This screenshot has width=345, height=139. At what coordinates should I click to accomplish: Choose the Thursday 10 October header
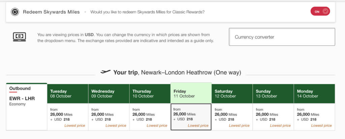150,94
